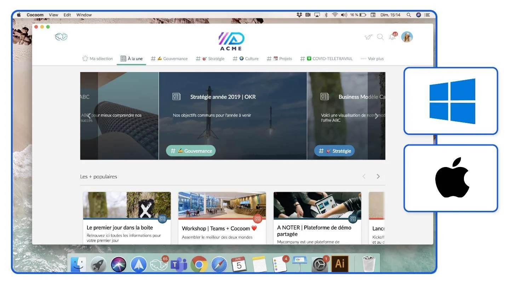Open Notification Center list icon

coord(427,15)
